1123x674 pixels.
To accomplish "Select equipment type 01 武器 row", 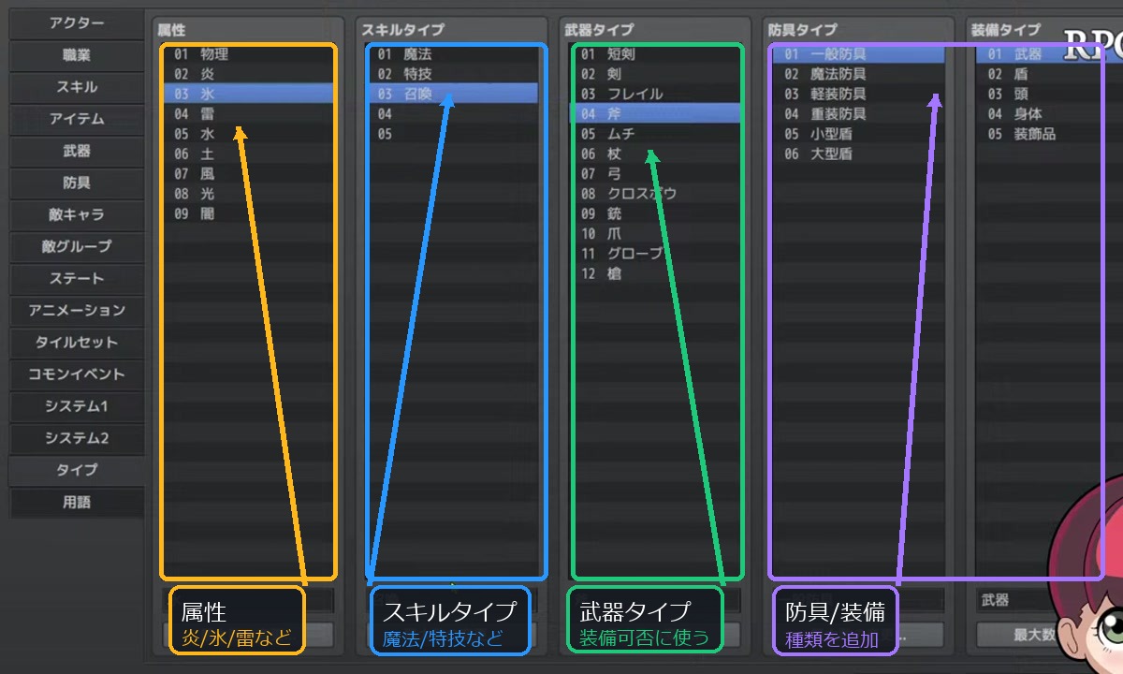I will [1050, 54].
